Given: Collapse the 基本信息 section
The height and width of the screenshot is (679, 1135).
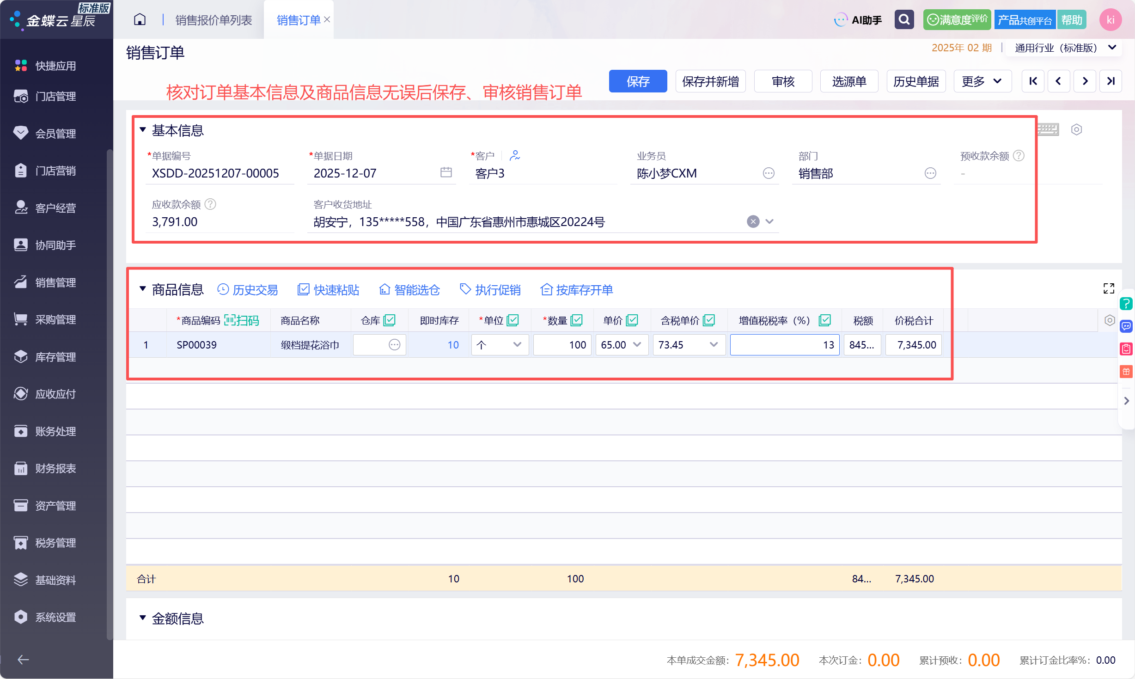Looking at the screenshot, I should coord(143,130).
